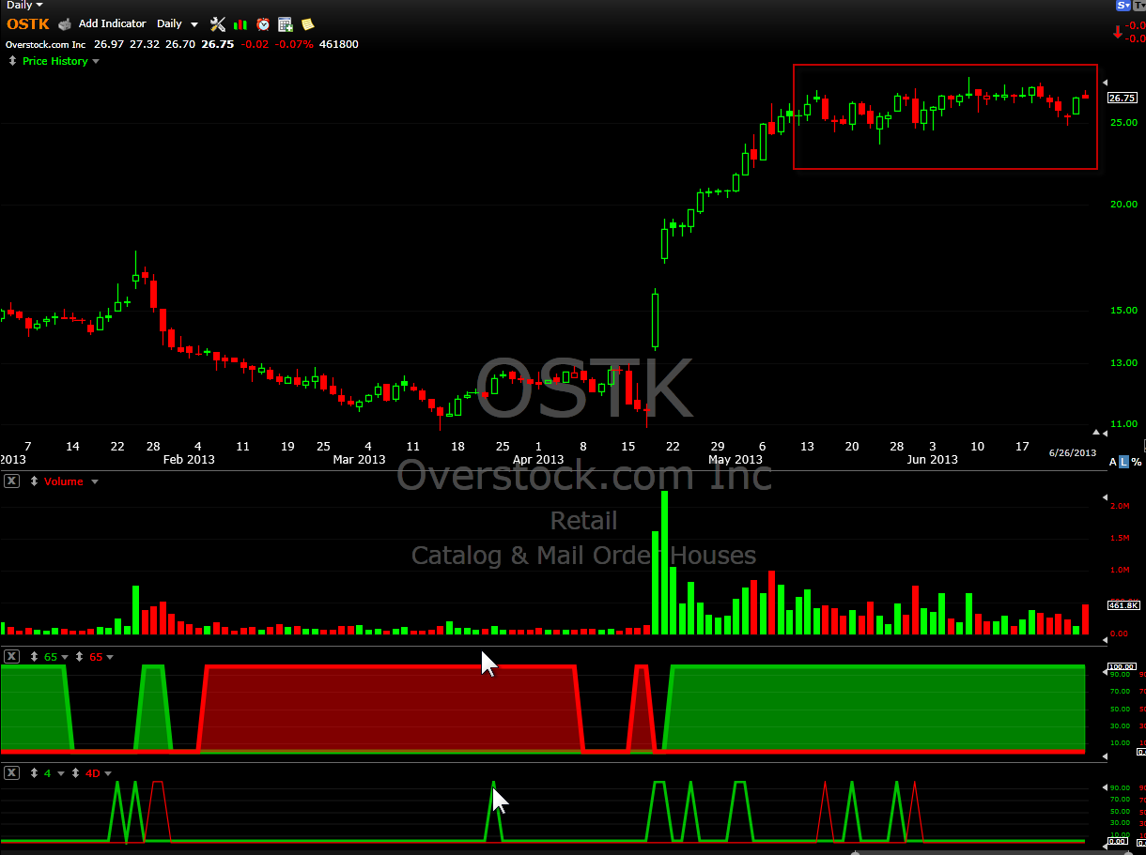Open the dropdown arrow after the green 65

click(x=64, y=657)
